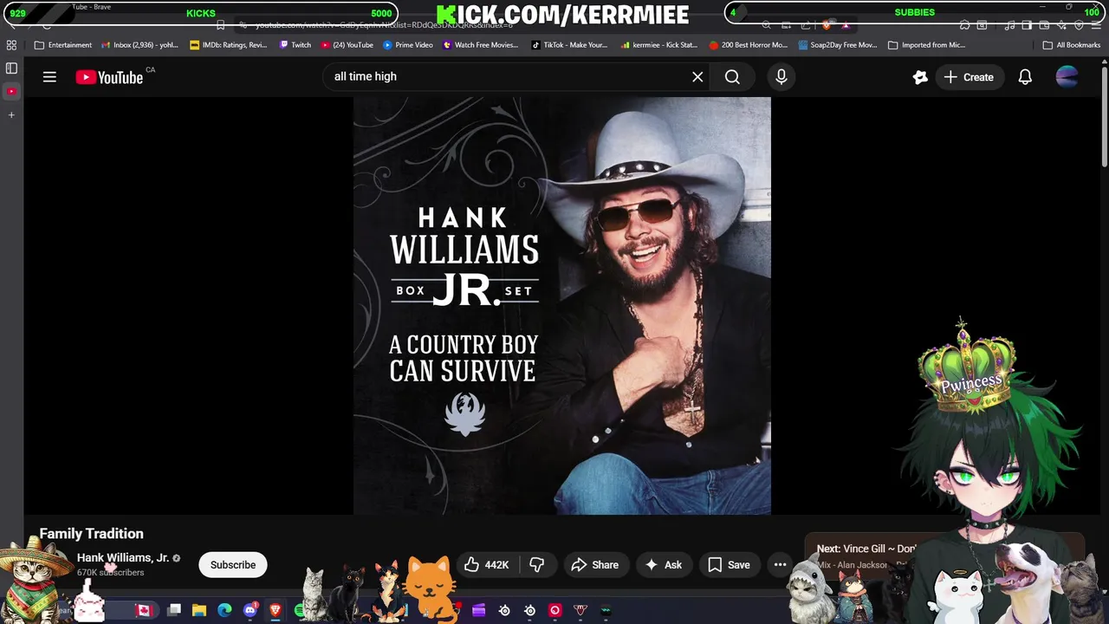Dislike the Family Tradition video
This screenshot has width=1109, height=624.
tap(537, 565)
